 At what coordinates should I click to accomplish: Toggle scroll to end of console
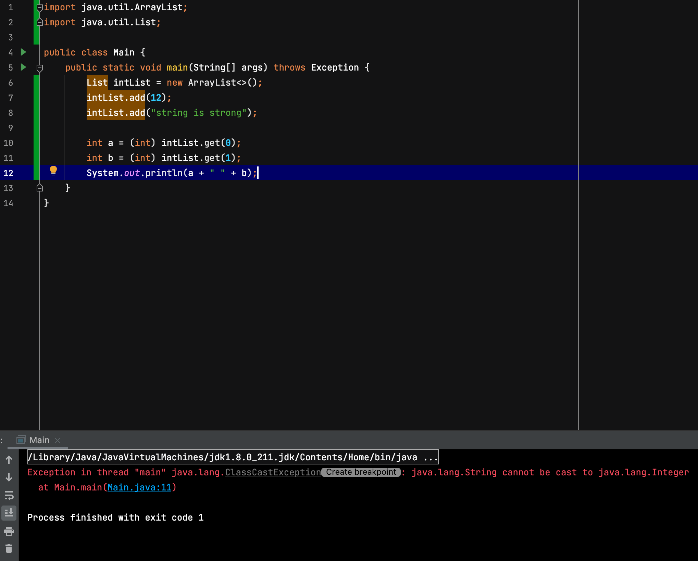pyautogui.click(x=9, y=513)
